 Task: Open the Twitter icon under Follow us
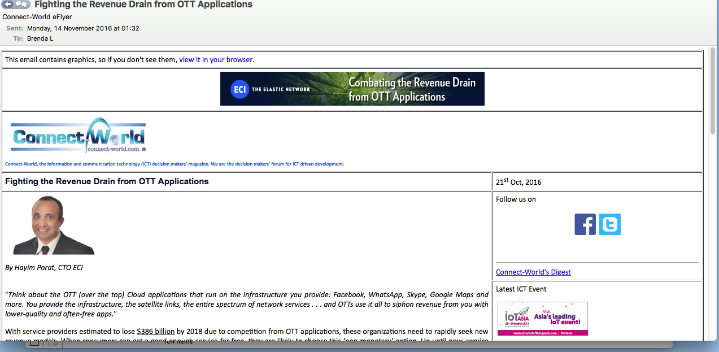(610, 224)
